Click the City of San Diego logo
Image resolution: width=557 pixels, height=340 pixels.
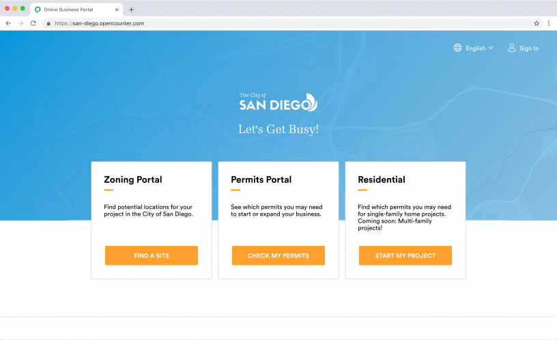(278, 102)
